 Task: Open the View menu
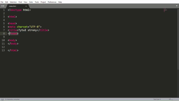25,2
